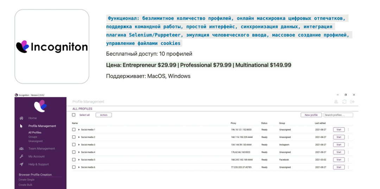Open the three-dot menu for Social media 1
The width and height of the screenshot is (380, 189).
click(x=348, y=130)
